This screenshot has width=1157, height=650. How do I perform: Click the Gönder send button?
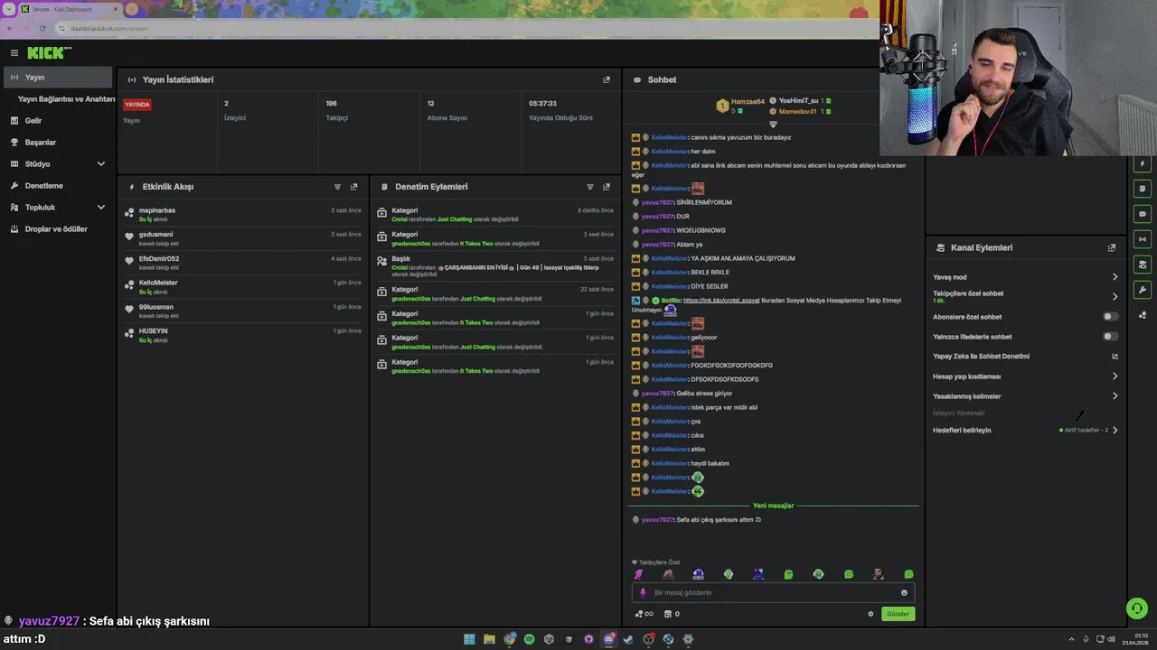(898, 614)
